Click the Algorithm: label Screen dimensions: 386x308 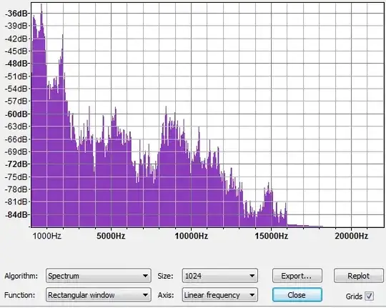pos(21,276)
